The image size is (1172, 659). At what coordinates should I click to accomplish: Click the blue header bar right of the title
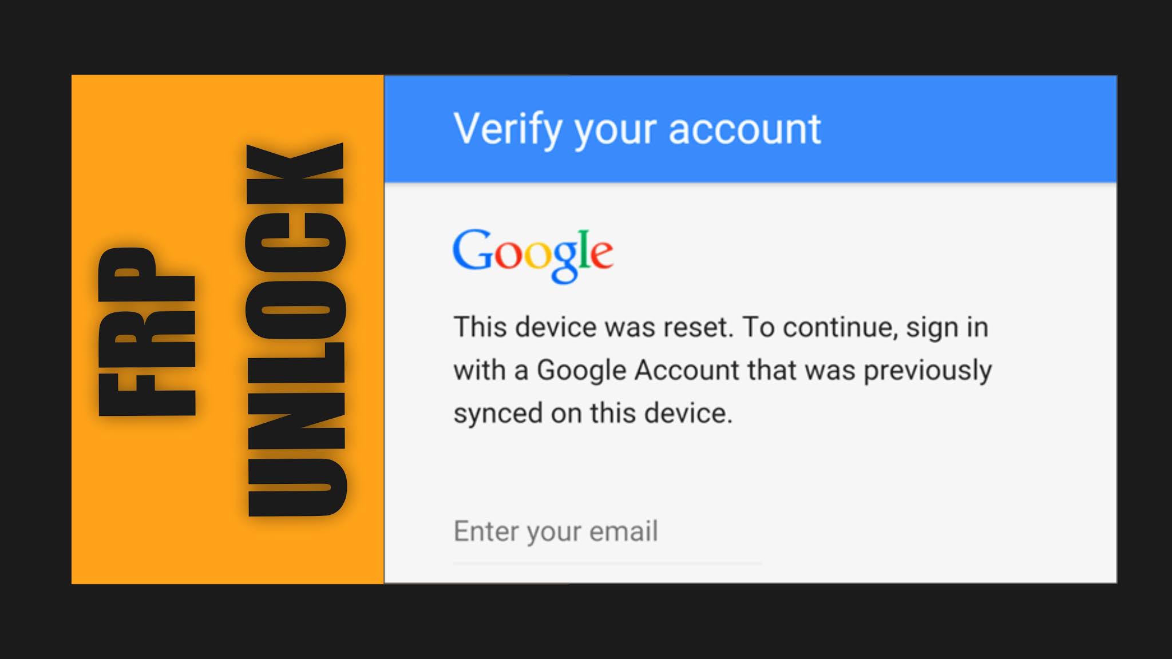click(x=967, y=129)
